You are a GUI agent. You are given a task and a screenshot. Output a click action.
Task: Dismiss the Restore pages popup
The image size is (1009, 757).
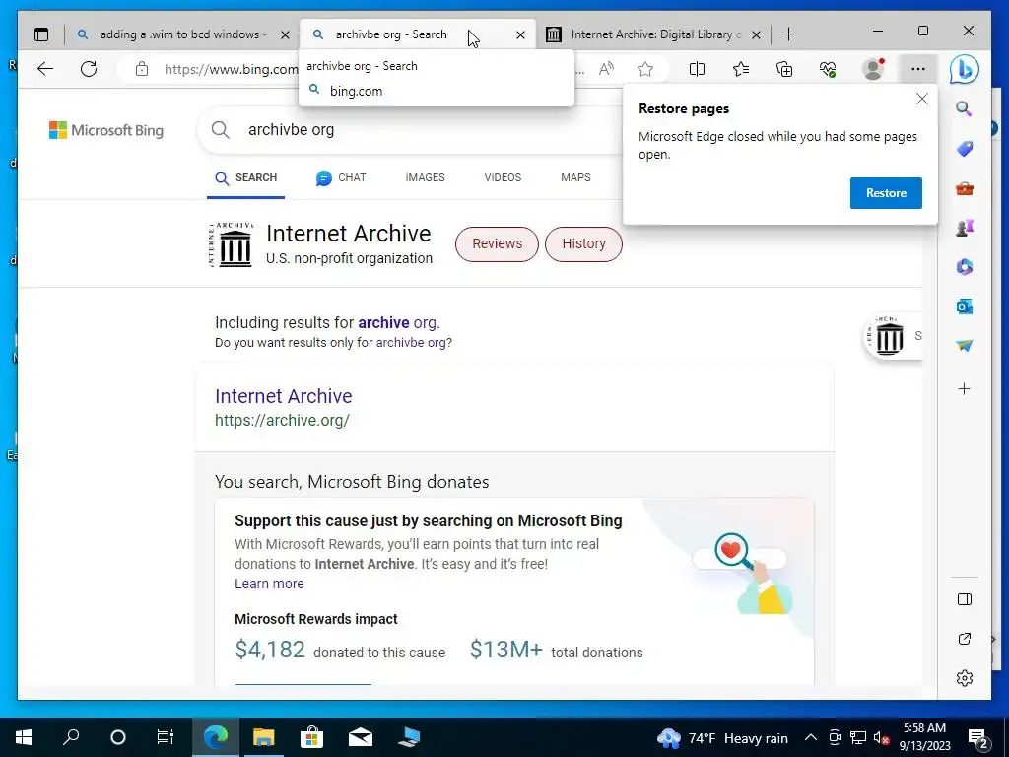click(922, 99)
